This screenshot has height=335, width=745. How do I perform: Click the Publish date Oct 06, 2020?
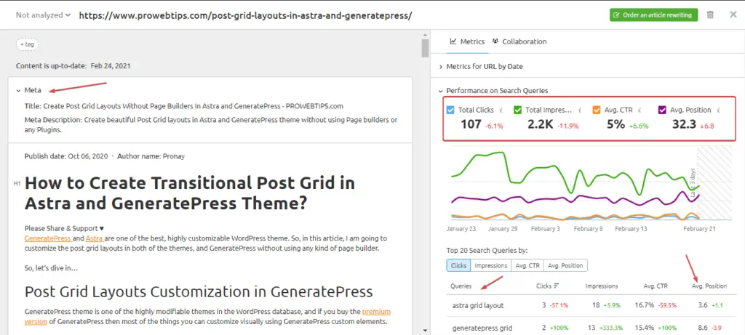pos(66,156)
